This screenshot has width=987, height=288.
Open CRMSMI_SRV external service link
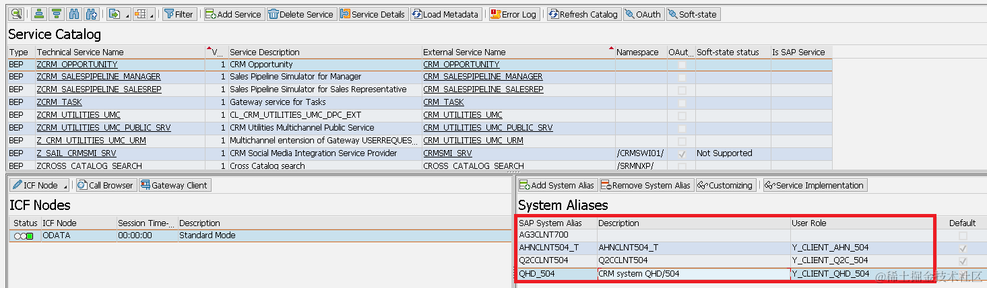[x=447, y=153]
